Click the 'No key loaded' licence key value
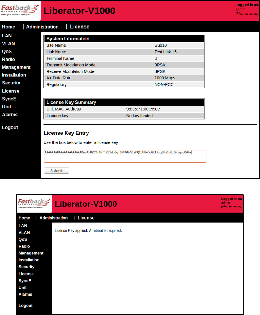The width and height of the screenshot is (260, 315). click(x=139, y=116)
